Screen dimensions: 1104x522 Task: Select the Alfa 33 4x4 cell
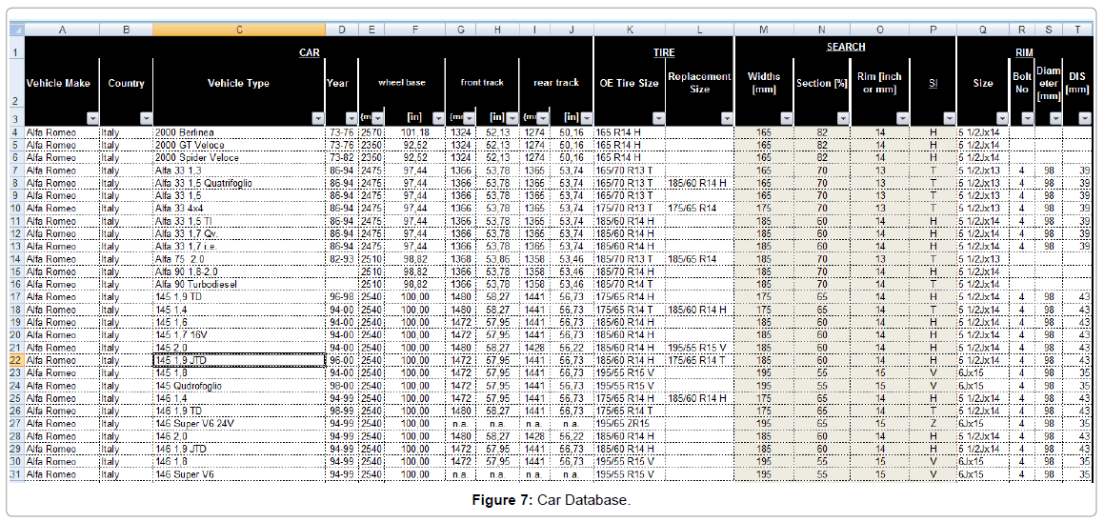(x=239, y=208)
